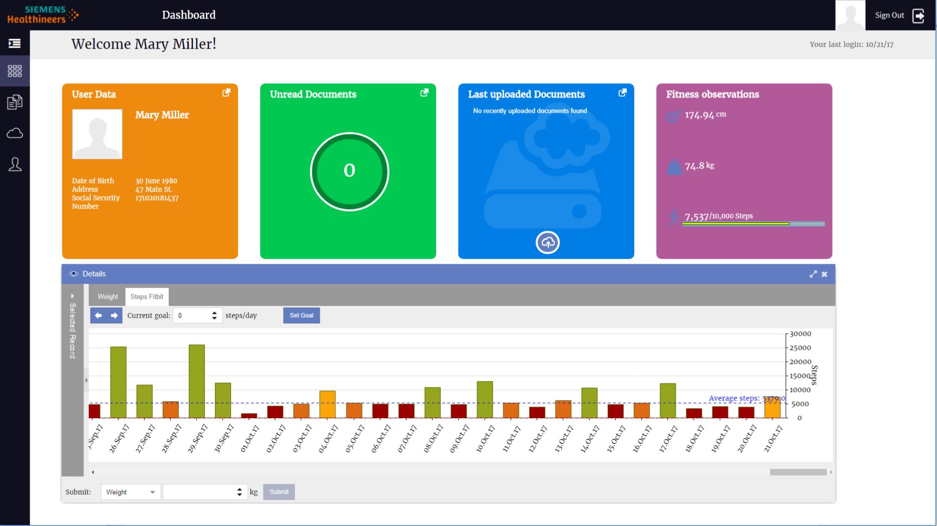This screenshot has width=937, height=526.
Task: Click the Sign Out arrow icon
Action: pos(918,16)
